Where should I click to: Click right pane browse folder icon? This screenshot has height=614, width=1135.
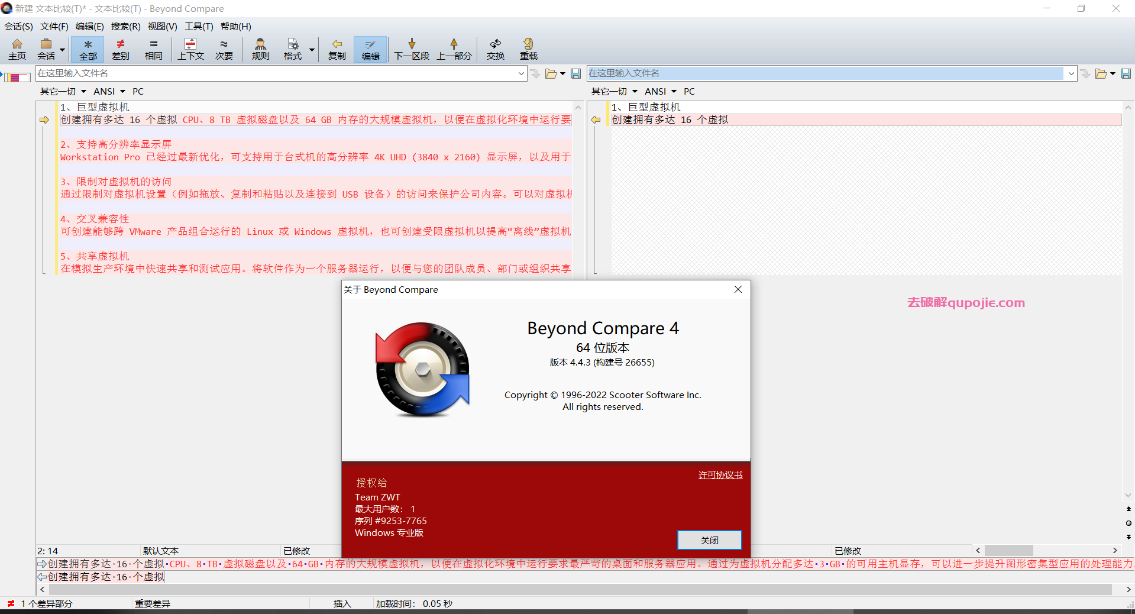[x=1101, y=73]
